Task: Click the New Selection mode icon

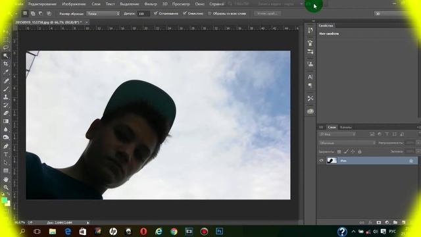Action: 25,13
